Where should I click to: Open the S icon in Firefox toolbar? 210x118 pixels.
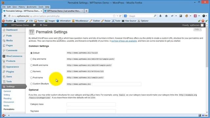click(x=195, y=16)
